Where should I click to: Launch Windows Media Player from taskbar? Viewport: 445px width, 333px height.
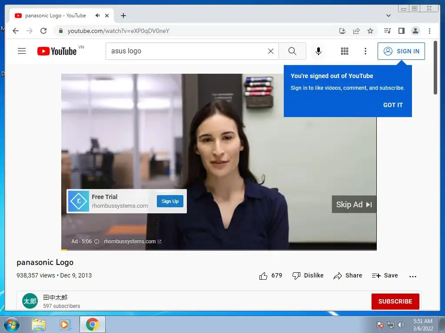pos(65,324)
